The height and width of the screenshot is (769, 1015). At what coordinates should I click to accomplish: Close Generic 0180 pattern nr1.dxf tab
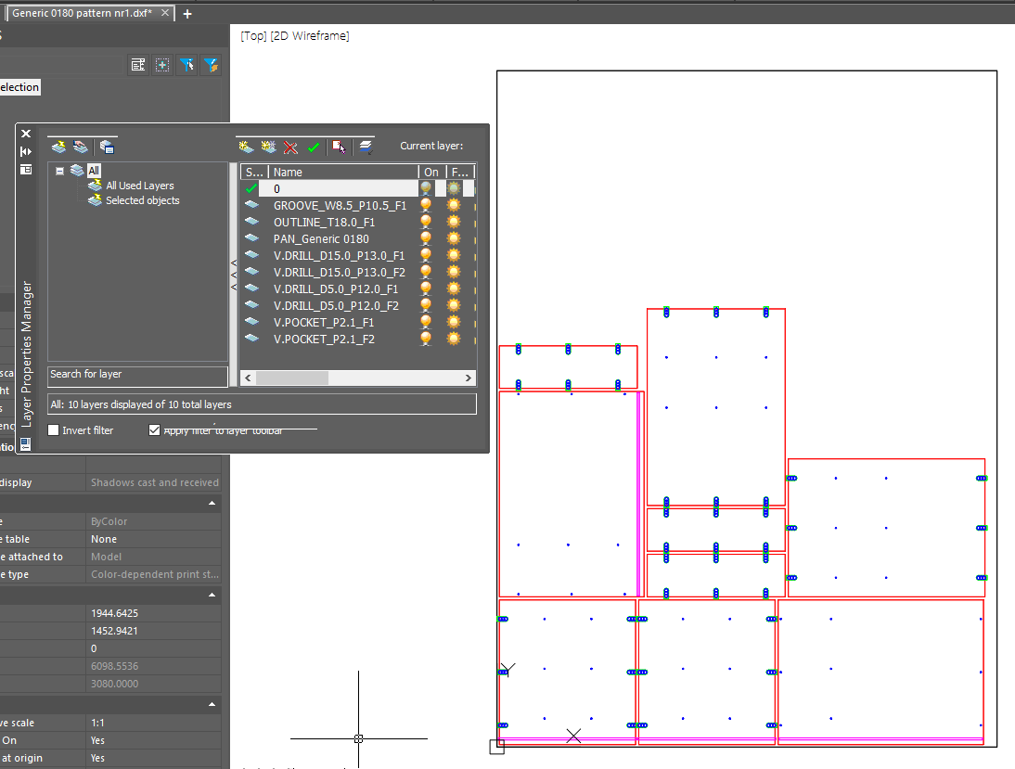point(166,13)
